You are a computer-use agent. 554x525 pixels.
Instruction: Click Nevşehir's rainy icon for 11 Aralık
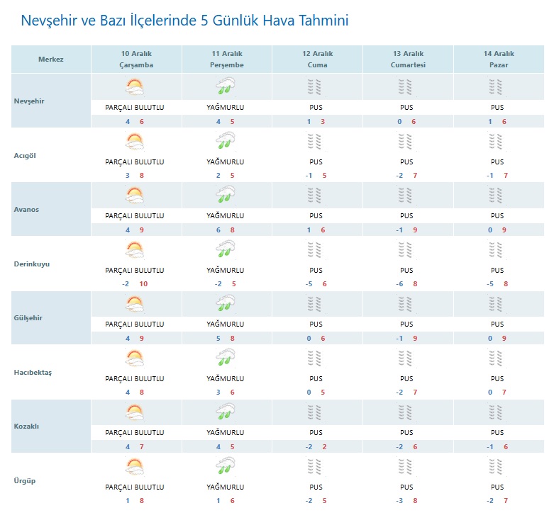[x=225, y=87]
